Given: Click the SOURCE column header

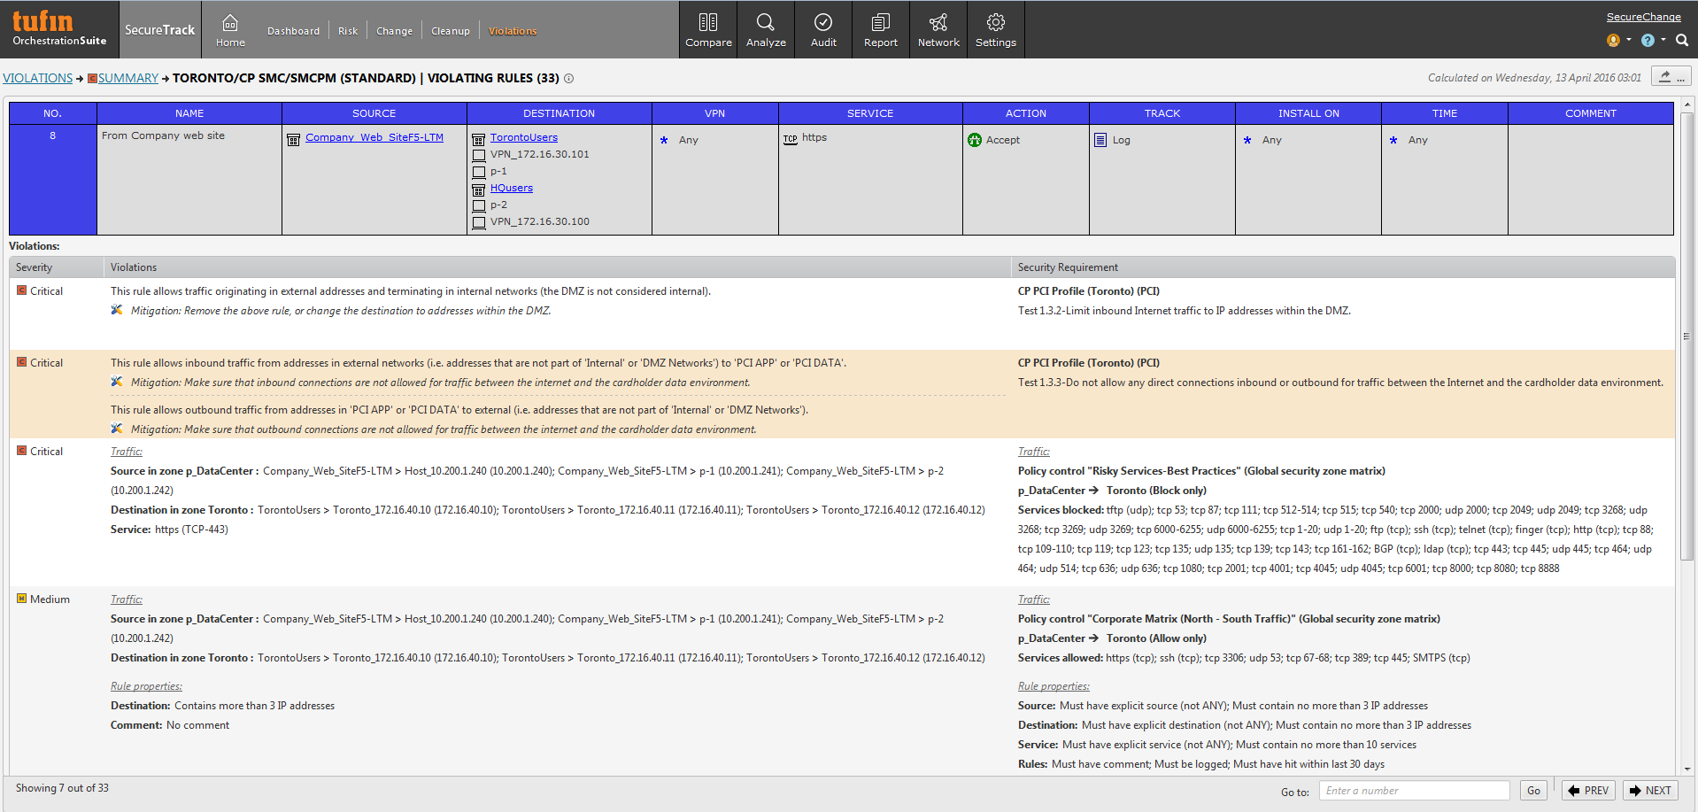Looking at the screenshot, I should click(x=374, y=113).
